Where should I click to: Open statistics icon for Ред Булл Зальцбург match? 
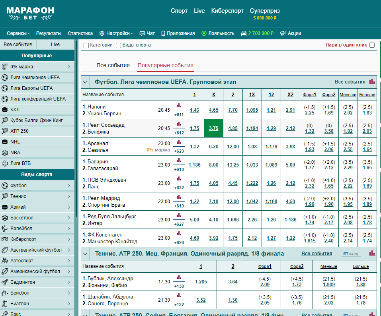(x=179, y=215)
